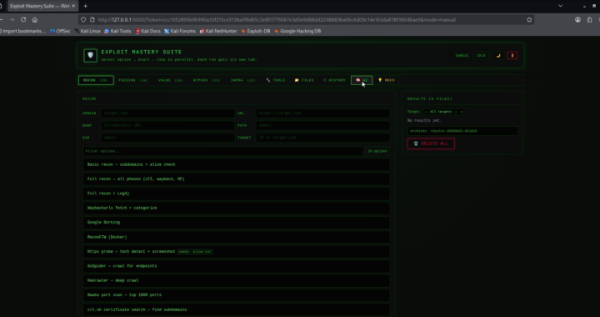Select Full recon — all phases option
Viewport: 600px width, 317px height.
[x=236, y=179]
